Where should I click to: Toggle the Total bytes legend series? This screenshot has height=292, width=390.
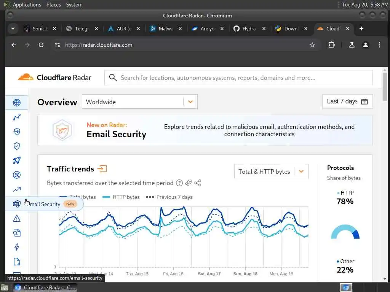(x=78, y=197)
